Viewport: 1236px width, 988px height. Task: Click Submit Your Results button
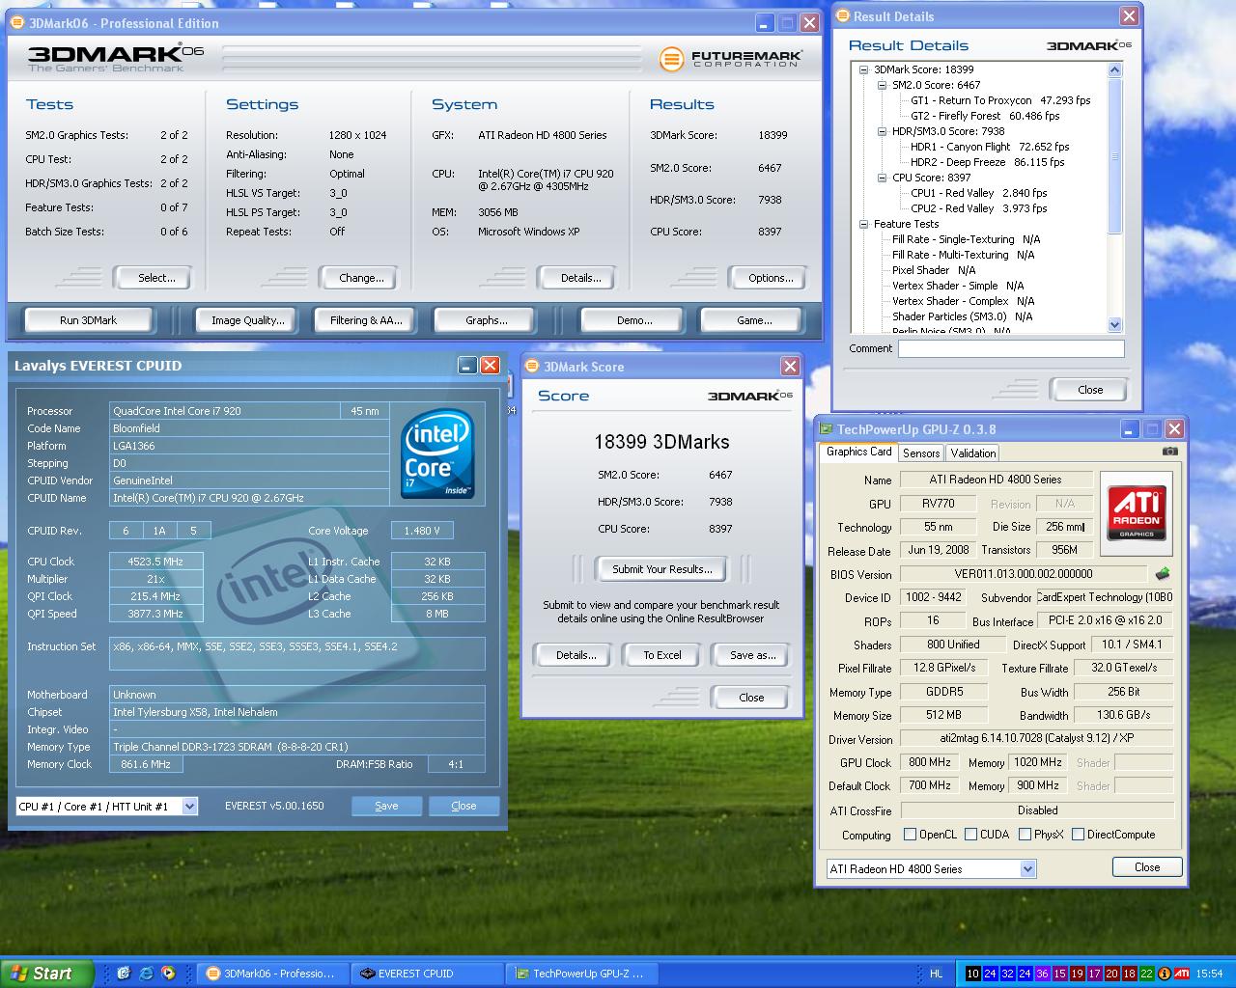tap(661, 569)
